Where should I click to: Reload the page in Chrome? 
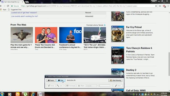[8, 6]
